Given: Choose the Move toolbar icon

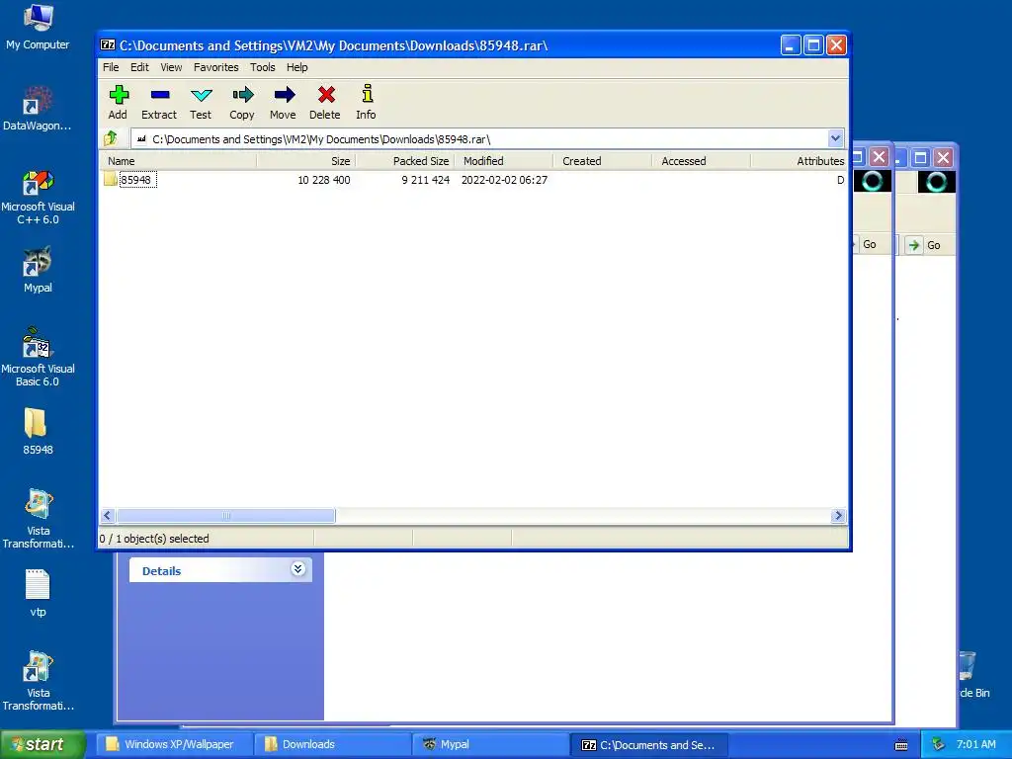Looking at the screenshot, I should pyautogui.click(x=284, y=95).
